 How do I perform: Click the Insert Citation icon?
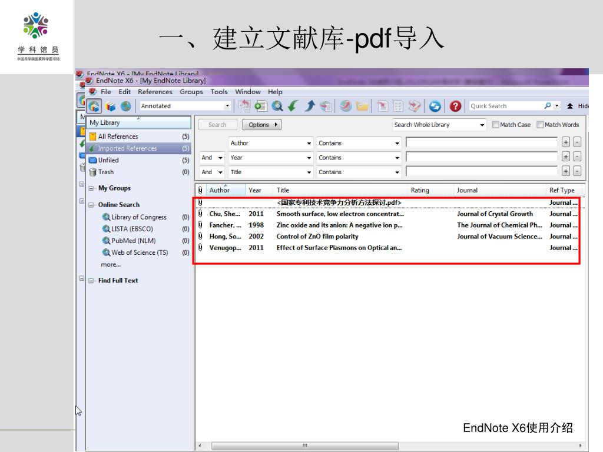coord(382,106)
